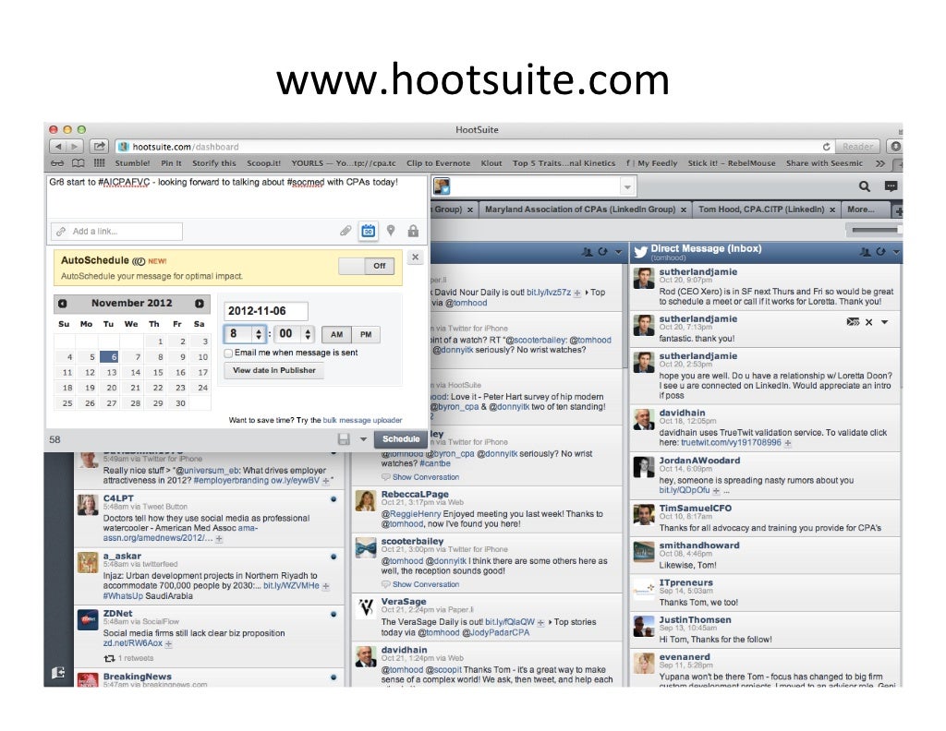946x731 pixels.
Task: Delete the sutherlandjamie 'fantastic. thank you!' message
Action: coord(868,322)
